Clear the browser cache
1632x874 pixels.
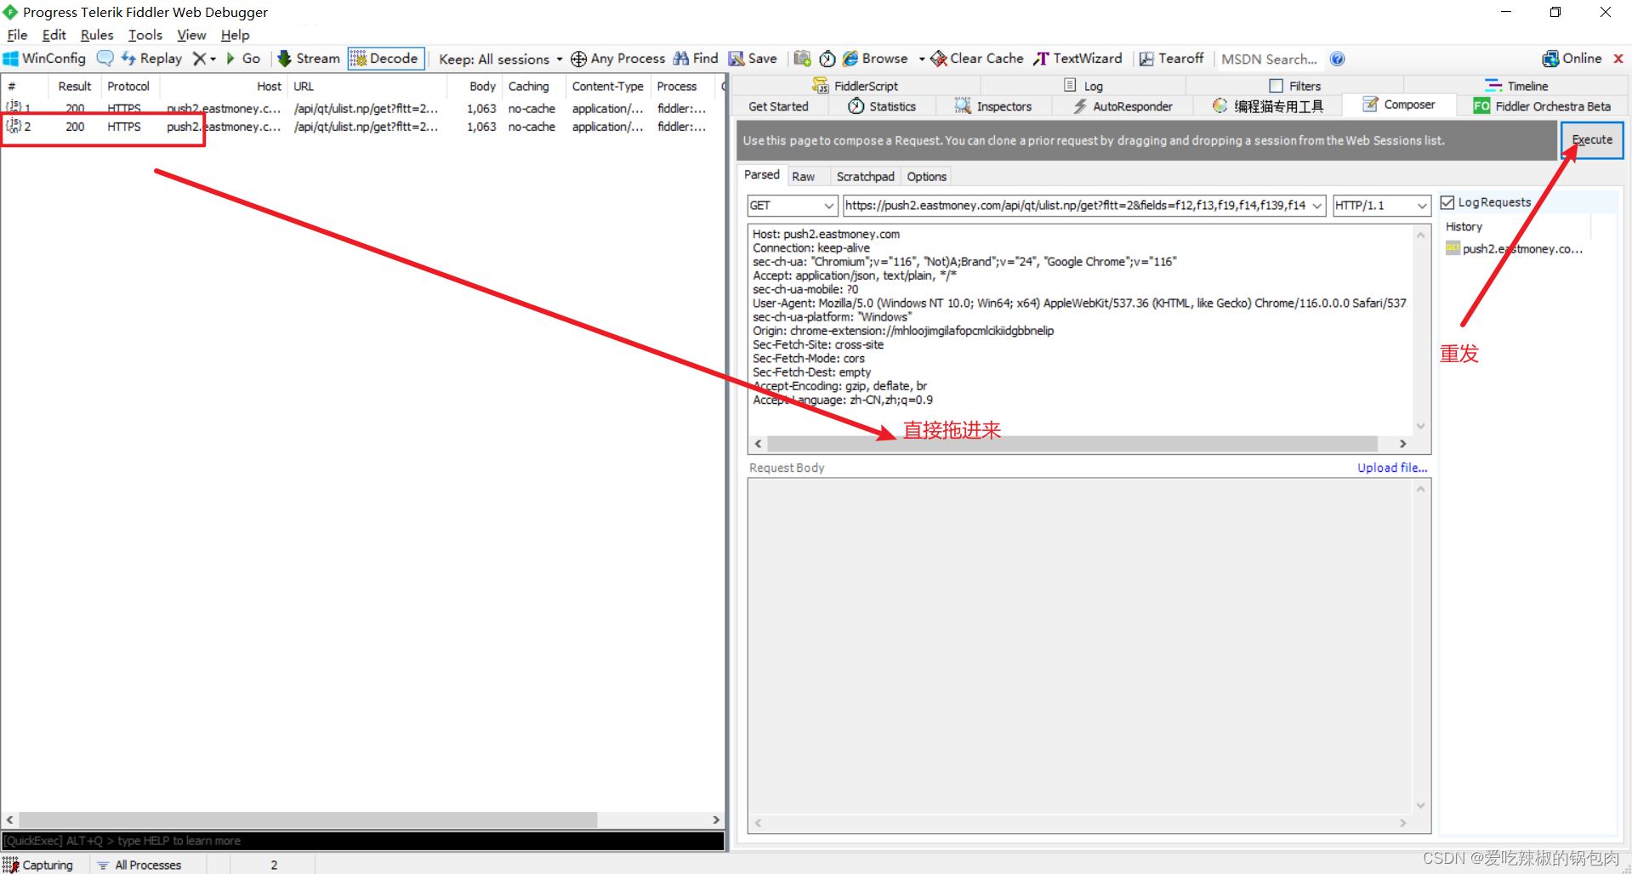pos(977,59)
